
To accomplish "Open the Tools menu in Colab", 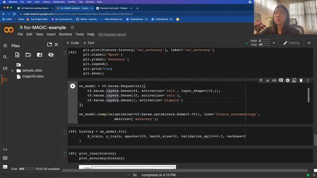I will pyautogui.click(x=79, y=34).
